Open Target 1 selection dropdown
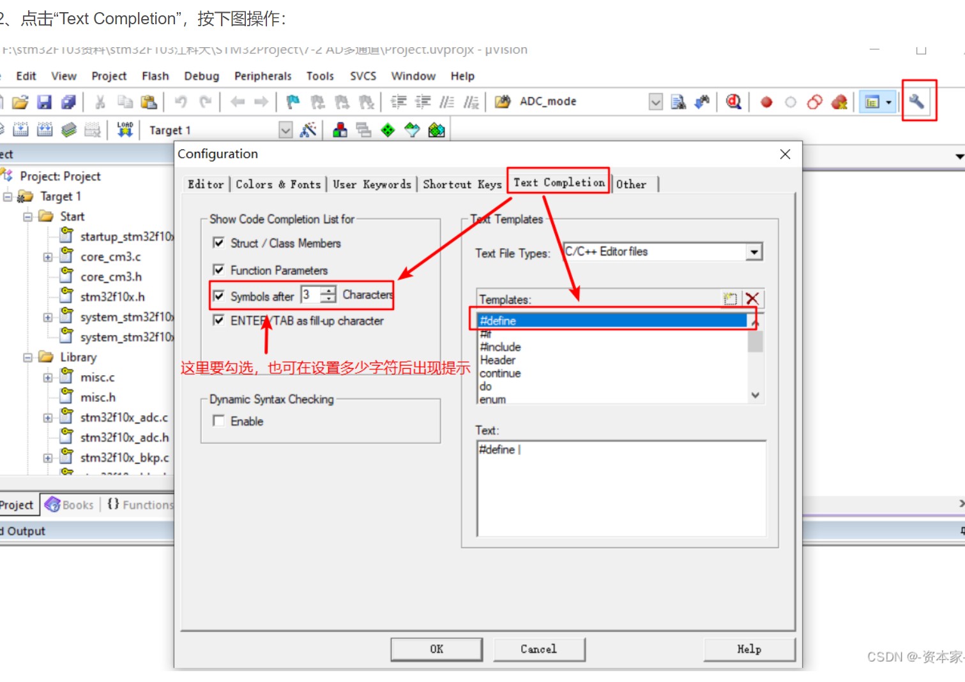The width and height of the screenshot is (965, 682). point(286,130)
